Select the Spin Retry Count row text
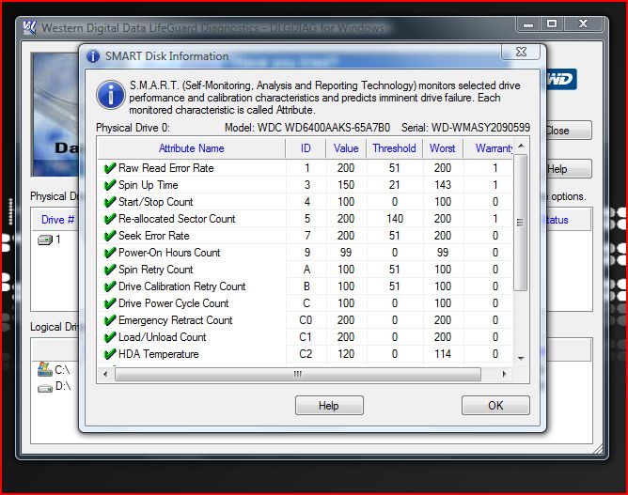This screenshot has height=495, width=628. [x=155, y=270]
